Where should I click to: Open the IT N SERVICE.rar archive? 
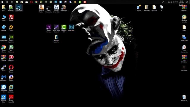pyautogui.click(x=184, y=59)
